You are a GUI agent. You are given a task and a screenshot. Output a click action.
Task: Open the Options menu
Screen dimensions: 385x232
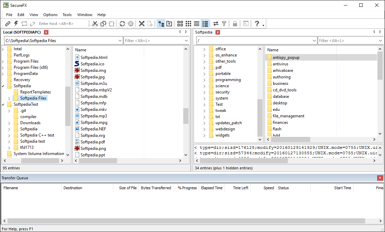point(50,15)
